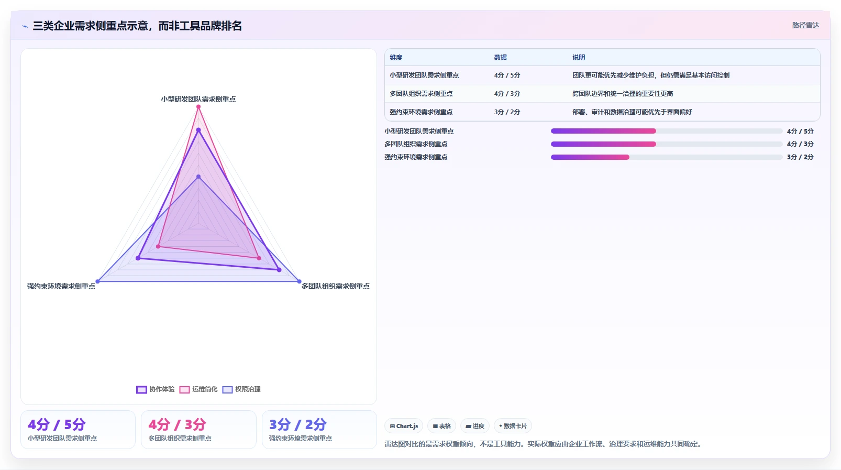The width and height of the screenshot is (841, 470).
Task: Click the 数据卡片 chip
Action: point(513,426)
